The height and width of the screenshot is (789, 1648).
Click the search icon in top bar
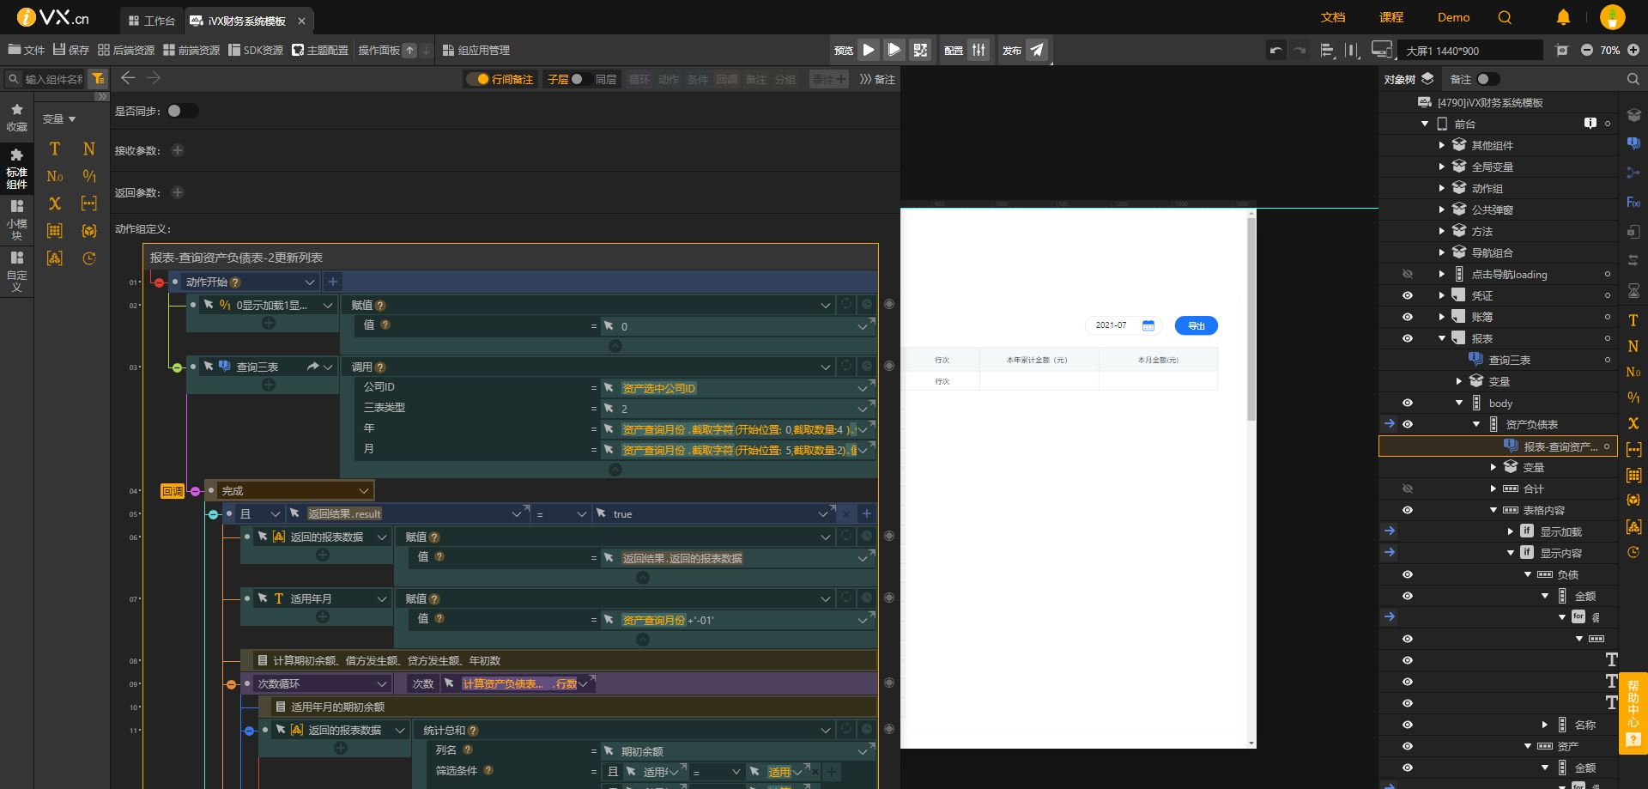coord(1505,17)
